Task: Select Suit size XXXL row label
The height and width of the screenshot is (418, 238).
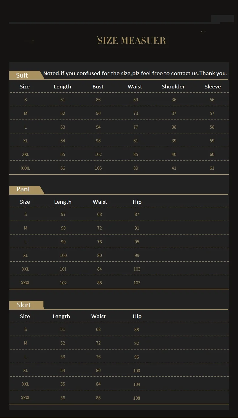Action: [26, 168]
